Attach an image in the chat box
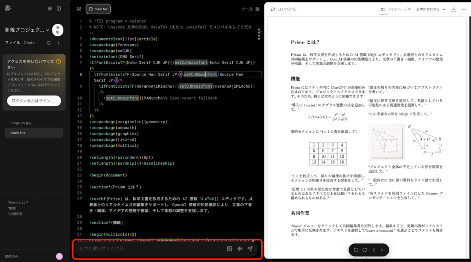Viewport: 471px width, 262px height. click(x=230, y=249)
